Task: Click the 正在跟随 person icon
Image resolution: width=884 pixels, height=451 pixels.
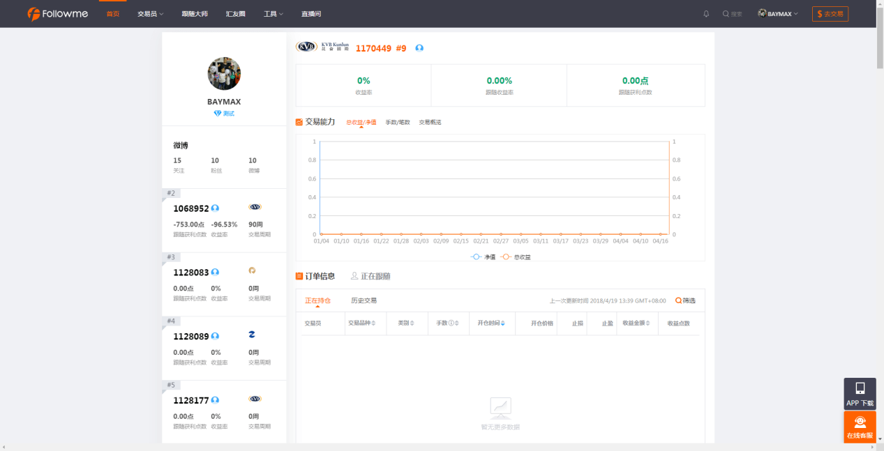Action: [x=354, y=276]
